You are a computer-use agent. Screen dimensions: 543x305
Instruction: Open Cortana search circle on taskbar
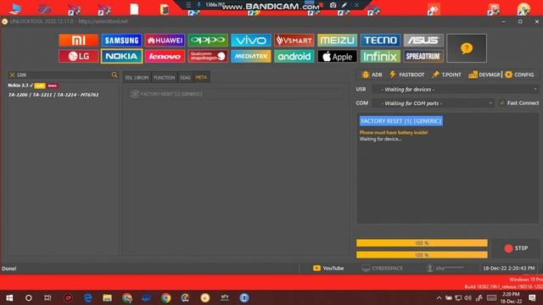[x=28, y=297]
